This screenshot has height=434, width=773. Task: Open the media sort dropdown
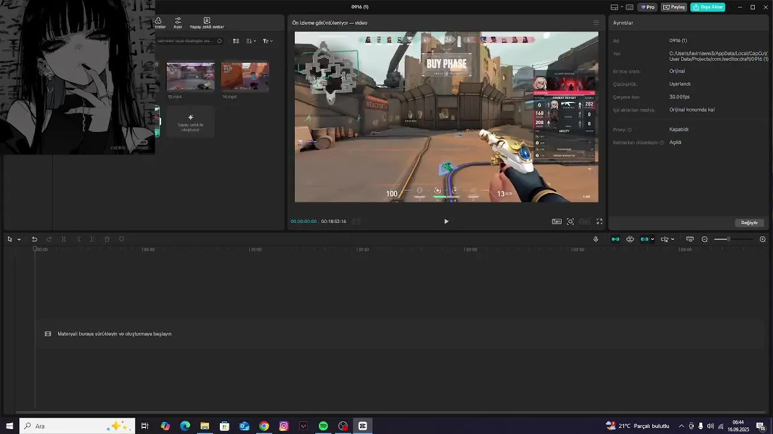click(x=251, y=41)
